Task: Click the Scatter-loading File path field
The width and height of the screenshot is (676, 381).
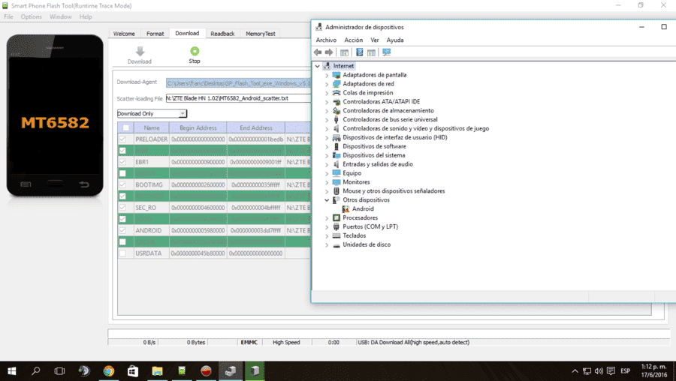Action: [238, 98]
